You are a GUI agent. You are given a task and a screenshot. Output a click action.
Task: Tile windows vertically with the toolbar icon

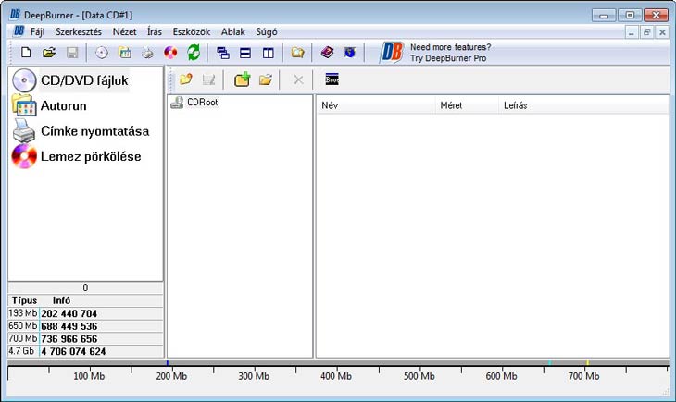pos(269,53)
